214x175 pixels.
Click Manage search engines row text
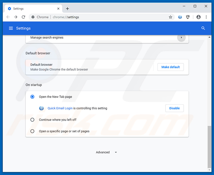pyautogui.click(x=47, y=38)
